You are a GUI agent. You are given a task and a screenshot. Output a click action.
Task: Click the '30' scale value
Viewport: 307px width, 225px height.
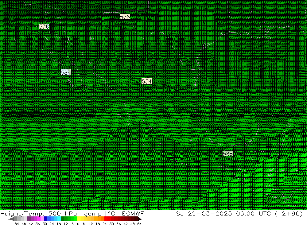(112, 224)
